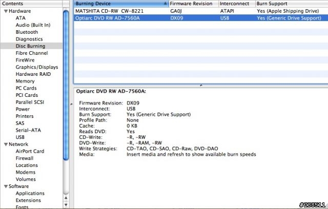The image size is (328, 209).
Task: Collapse the Software section triangle
Action: click(x=6, y=186)
